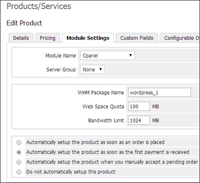The width and height of the screenshot is (200, 183).
Task: Open the Custom Fields tab
Action: click(x=137, y=38)
